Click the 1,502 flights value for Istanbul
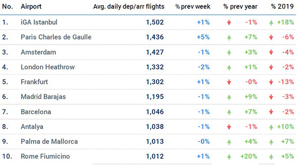Viewport: 297px width, 166px height. tap(155, 22)
